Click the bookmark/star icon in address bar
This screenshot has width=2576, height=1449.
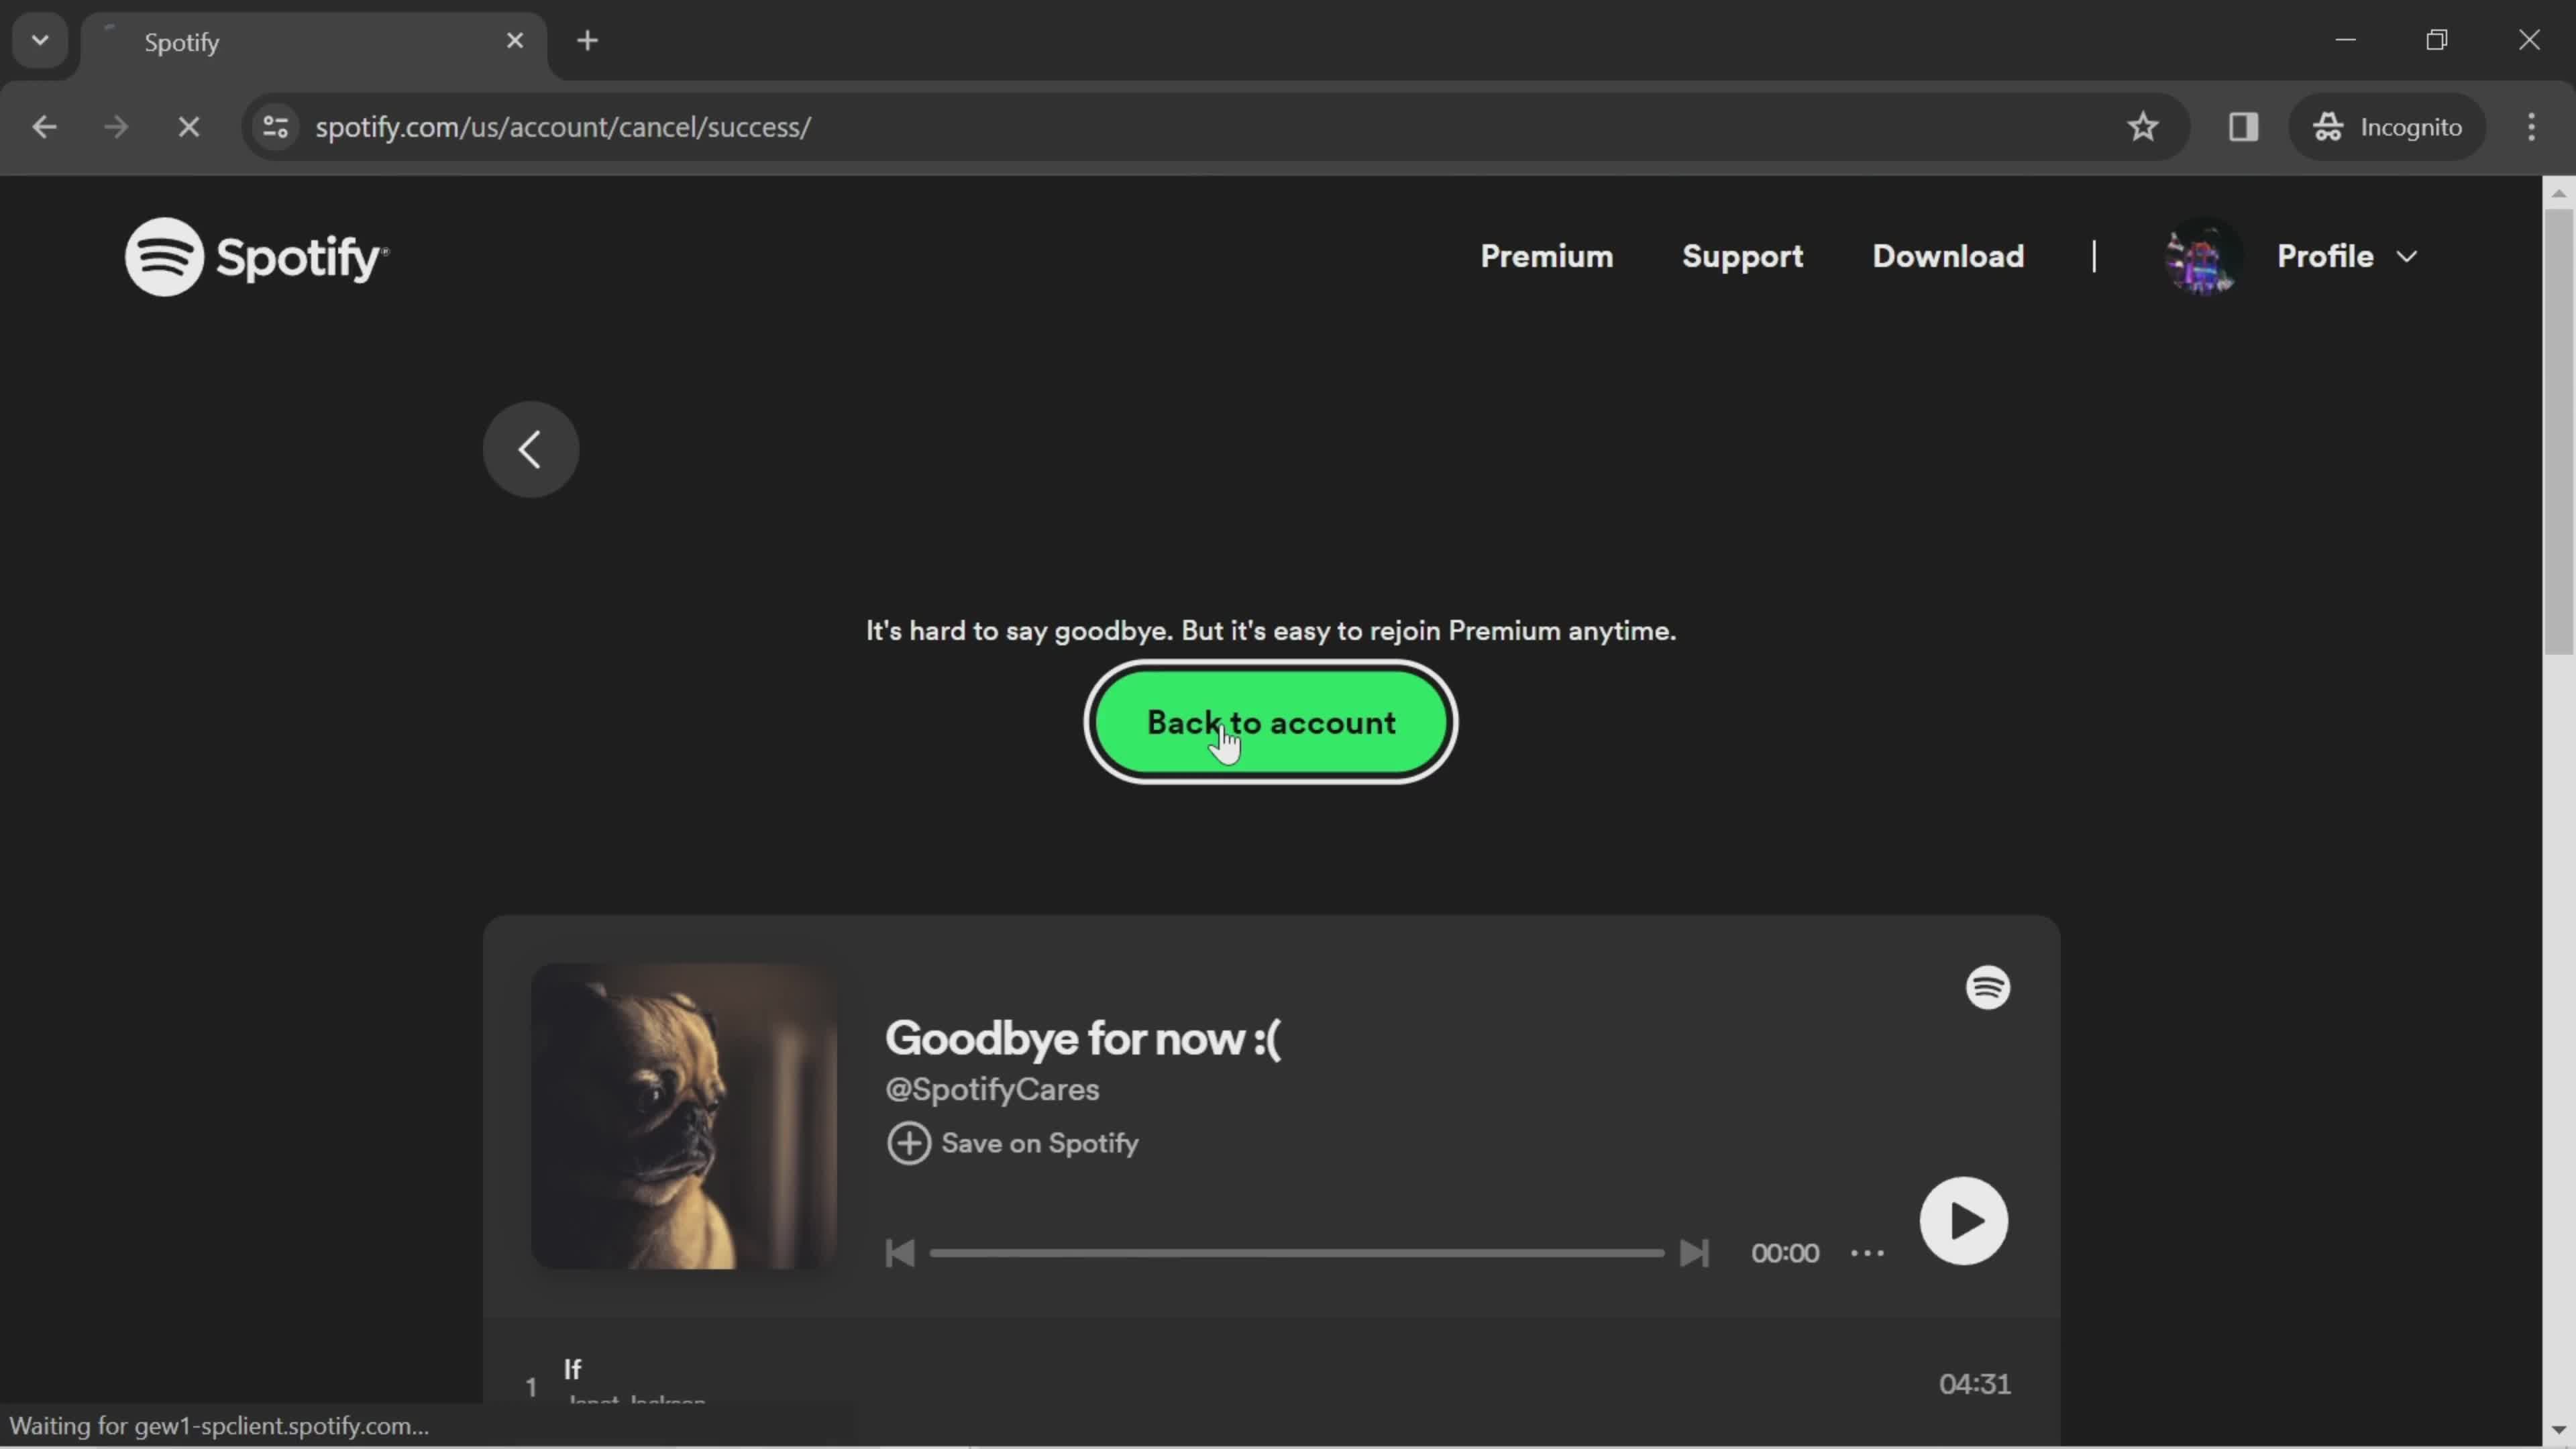coord(2143,125)
